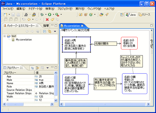Maximize the editor area
The width and height of the screenshot is (156, 113).
pyautogui.click(x=152, y=26)
